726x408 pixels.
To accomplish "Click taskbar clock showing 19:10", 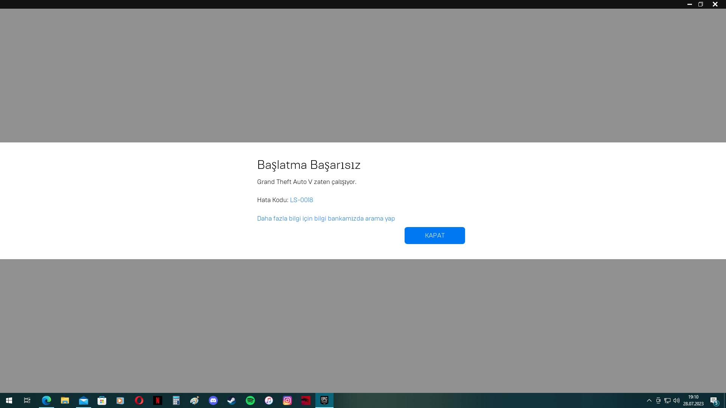I will pos(693,400).
